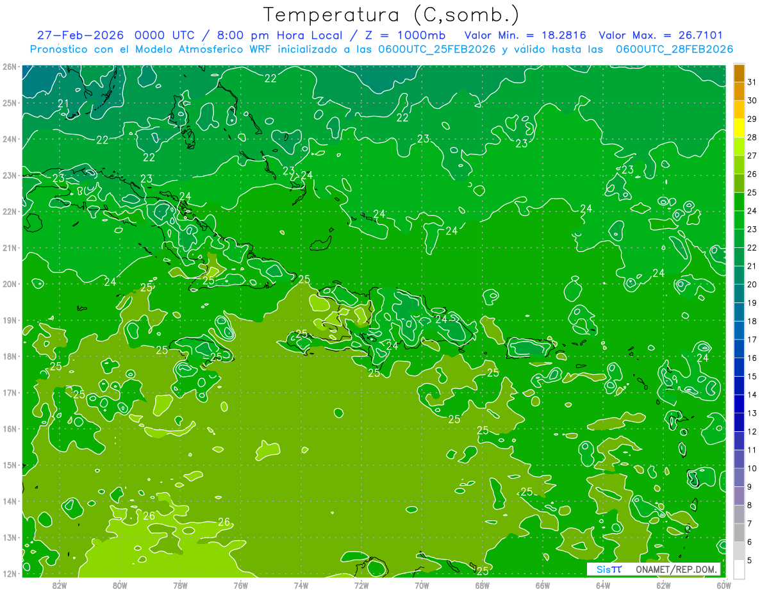769x594 pixels.
Task: Click the 60W longitude axis label
Action: tap(724, 584)
